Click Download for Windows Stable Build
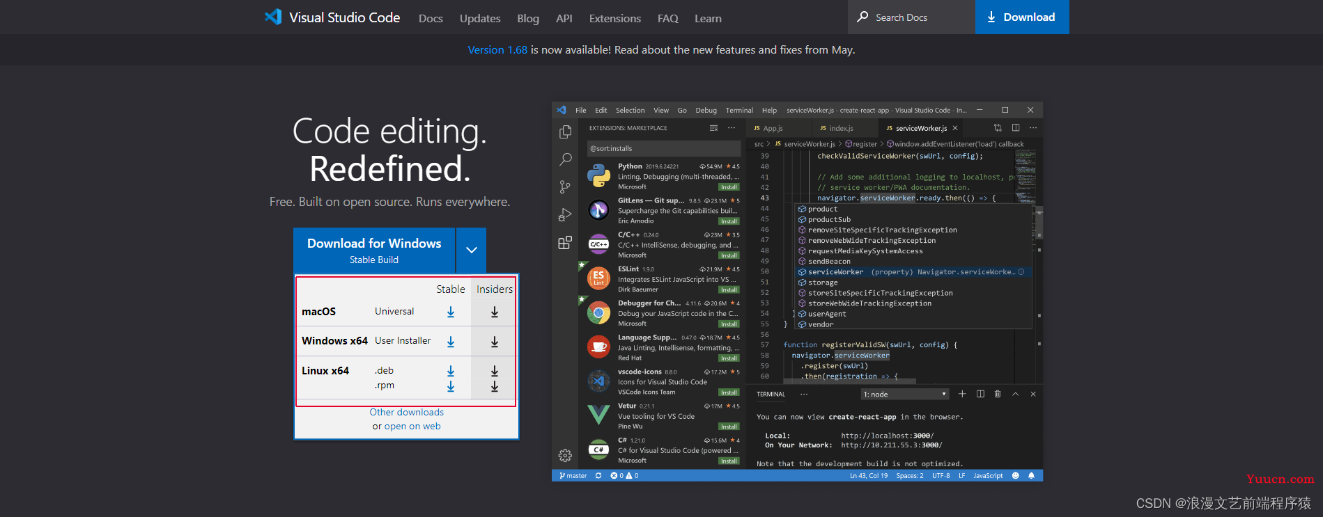1323x517 pixels. pyautogui.click(x=374, y=250)
